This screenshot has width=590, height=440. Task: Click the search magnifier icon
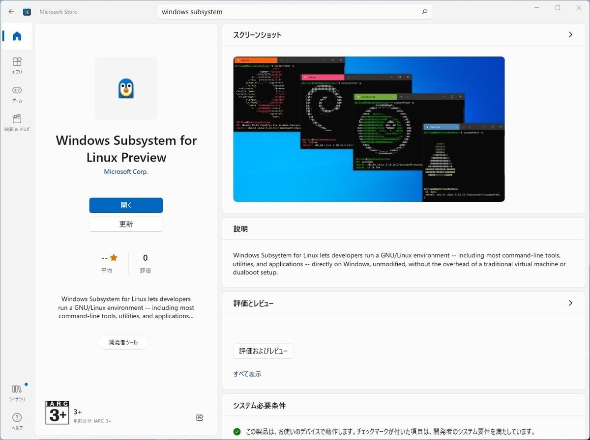tap(425, 12)
